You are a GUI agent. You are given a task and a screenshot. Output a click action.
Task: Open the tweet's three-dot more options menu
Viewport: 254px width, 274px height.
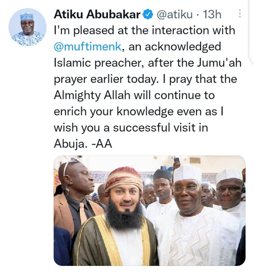click(240, 14)
